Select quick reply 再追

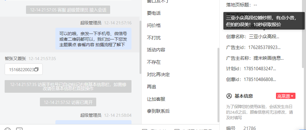click(151, 87)
